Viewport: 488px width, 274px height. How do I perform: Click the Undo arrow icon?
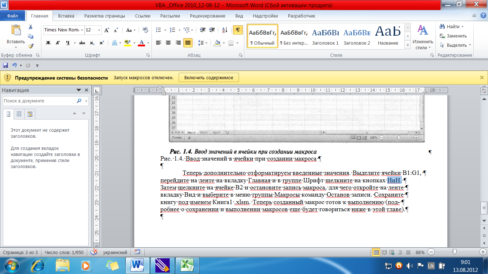[x=15, y=65]
